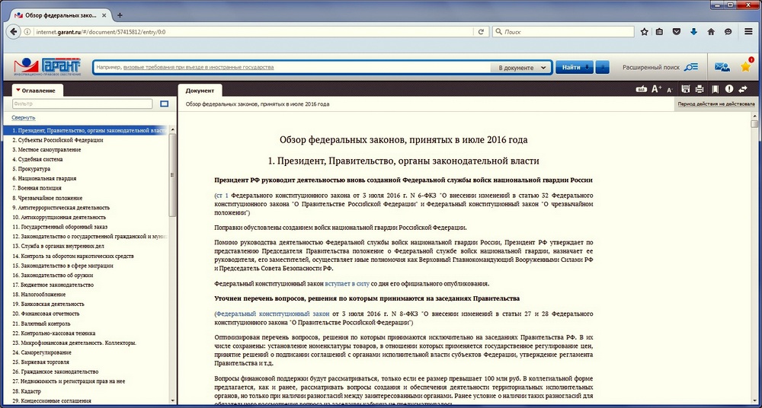
Task: Switch to the Оглавление tab
Action: (x=37, y=91)
